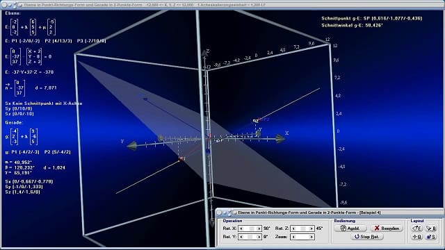The height and width of the screenshot is (250, 445).
Task: Click the Ausbl. hide button
Action: pos(350,228)
